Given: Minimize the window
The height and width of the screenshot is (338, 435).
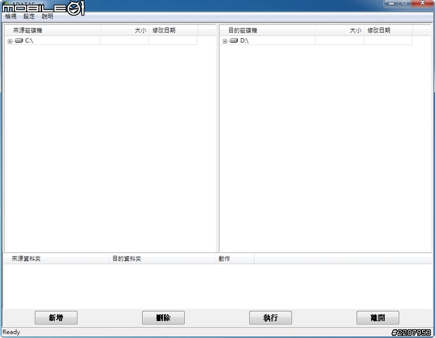Looking at the screenshot, I should (x=391, y=3).
